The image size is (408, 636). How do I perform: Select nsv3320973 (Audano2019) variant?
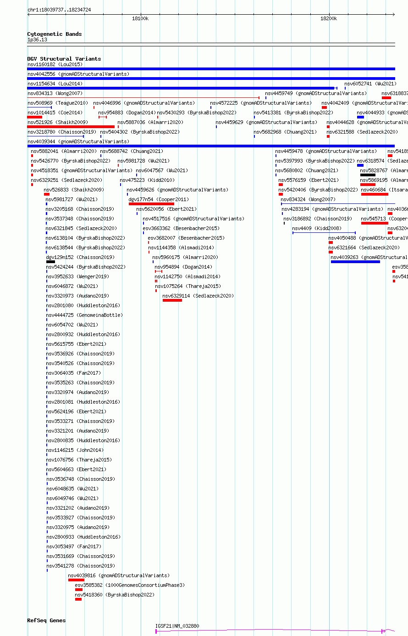point(77,296)
